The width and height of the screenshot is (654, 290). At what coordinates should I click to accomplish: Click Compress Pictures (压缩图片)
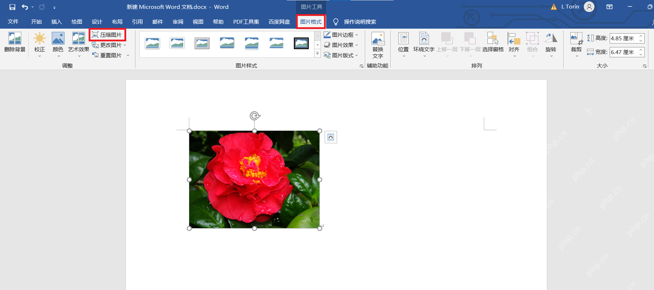[107, 35]
